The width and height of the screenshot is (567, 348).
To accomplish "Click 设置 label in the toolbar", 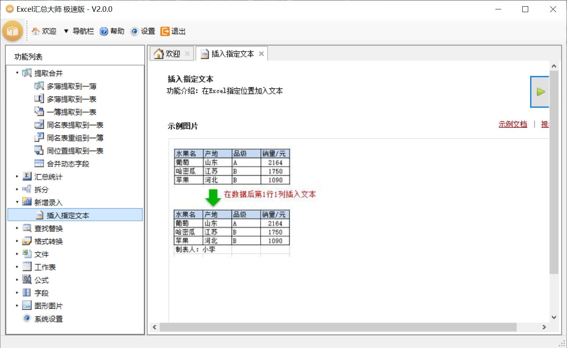I will (x=148, y=31).
